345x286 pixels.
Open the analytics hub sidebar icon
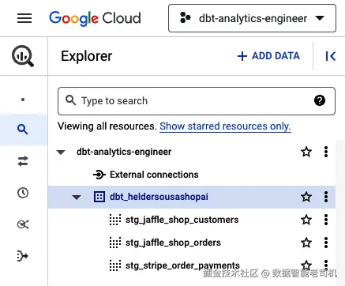tap(23, 224)
